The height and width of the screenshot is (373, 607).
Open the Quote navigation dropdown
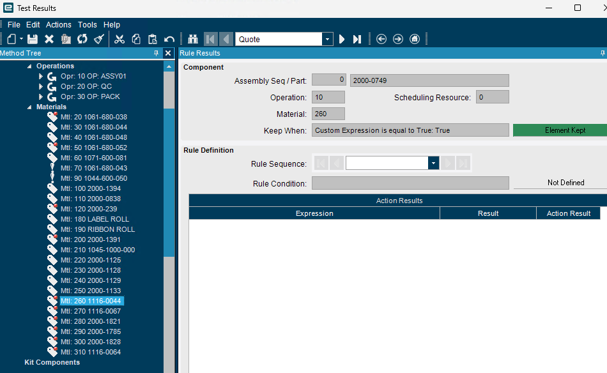[x=328, y=39]
